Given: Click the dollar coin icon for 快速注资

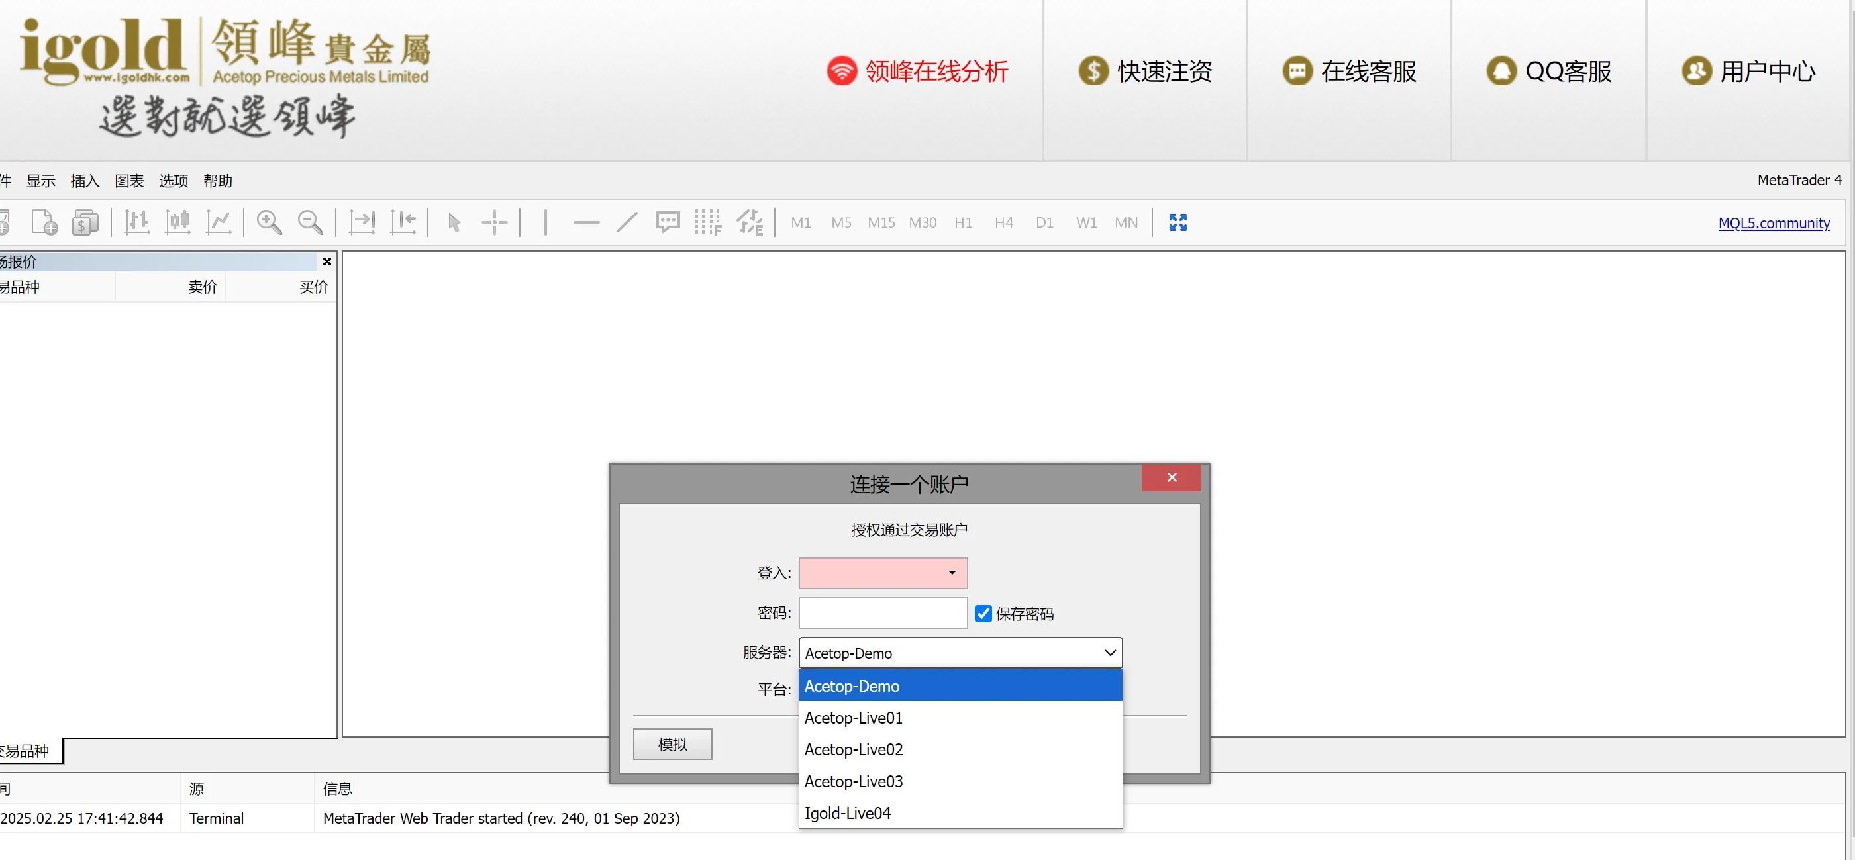Looking at the screenshot, I should coord(1093,71).
